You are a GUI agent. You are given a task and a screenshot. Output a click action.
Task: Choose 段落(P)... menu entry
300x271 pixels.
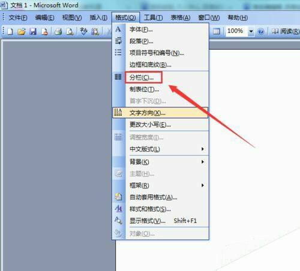[160, 41]
